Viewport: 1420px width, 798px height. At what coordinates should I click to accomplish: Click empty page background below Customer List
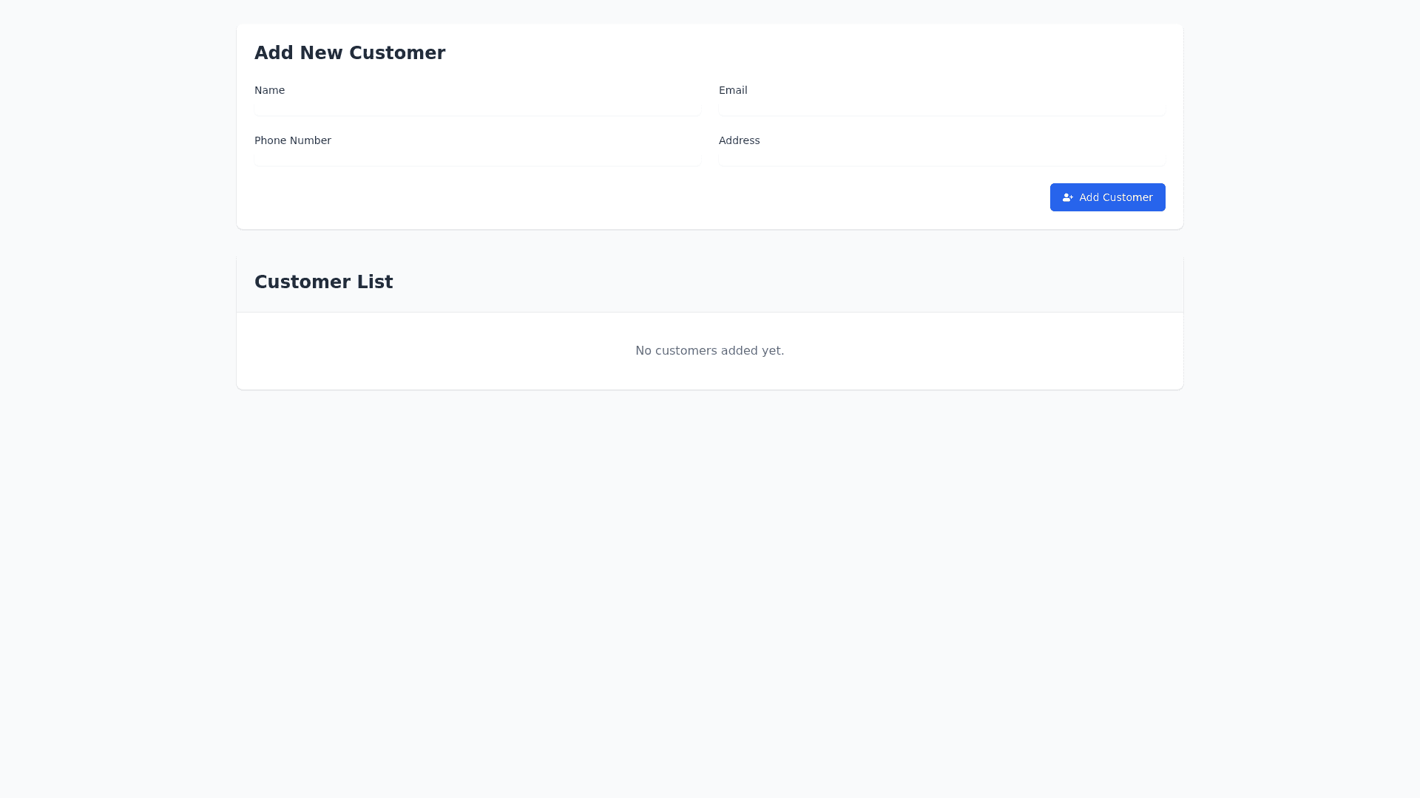click(x=710, y=591)
